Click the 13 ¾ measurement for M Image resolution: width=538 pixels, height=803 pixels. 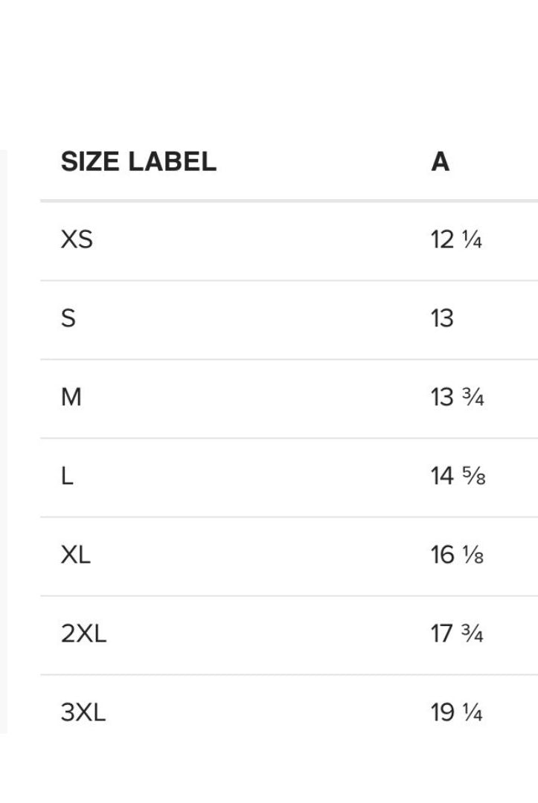click(457, 397)
